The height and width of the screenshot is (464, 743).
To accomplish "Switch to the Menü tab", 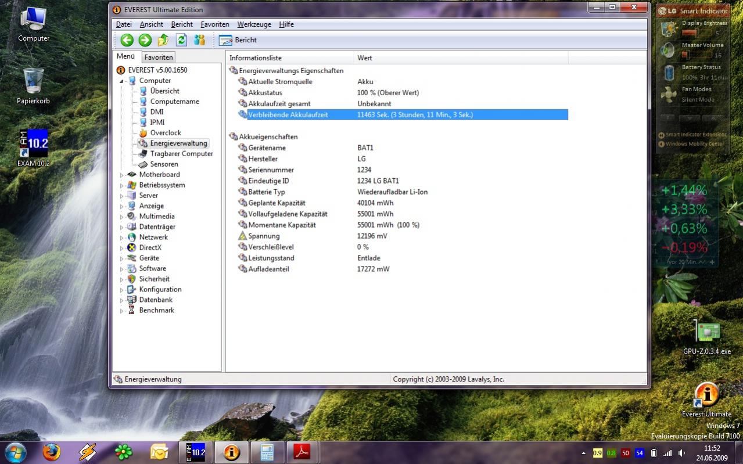I will (x=126, y=56).
